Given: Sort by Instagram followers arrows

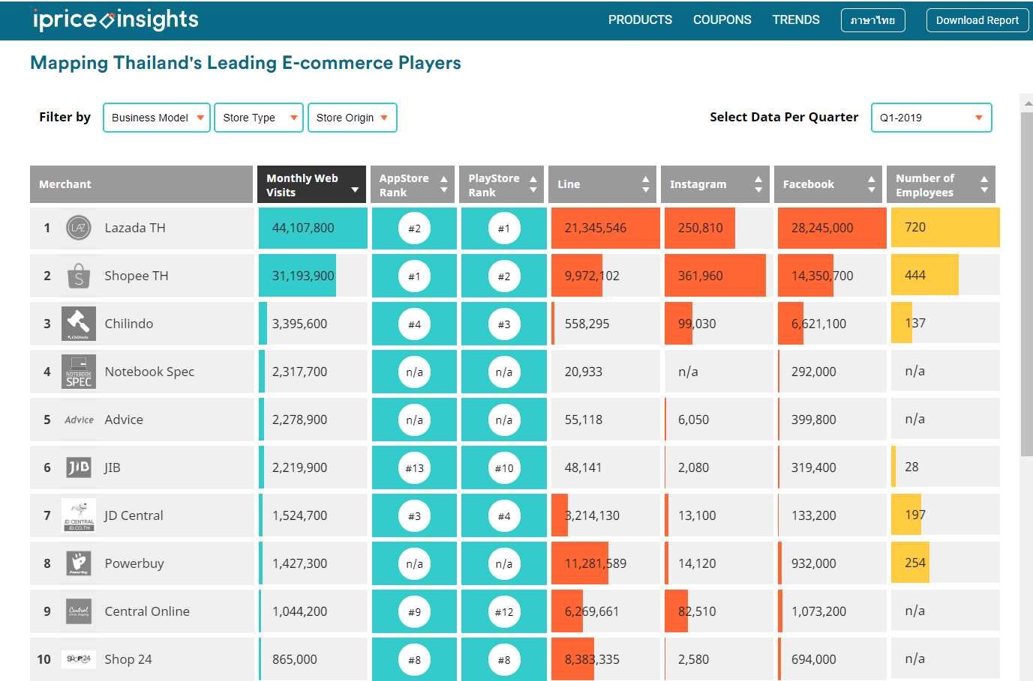Looking at the screenshot, I should (758, 184).
